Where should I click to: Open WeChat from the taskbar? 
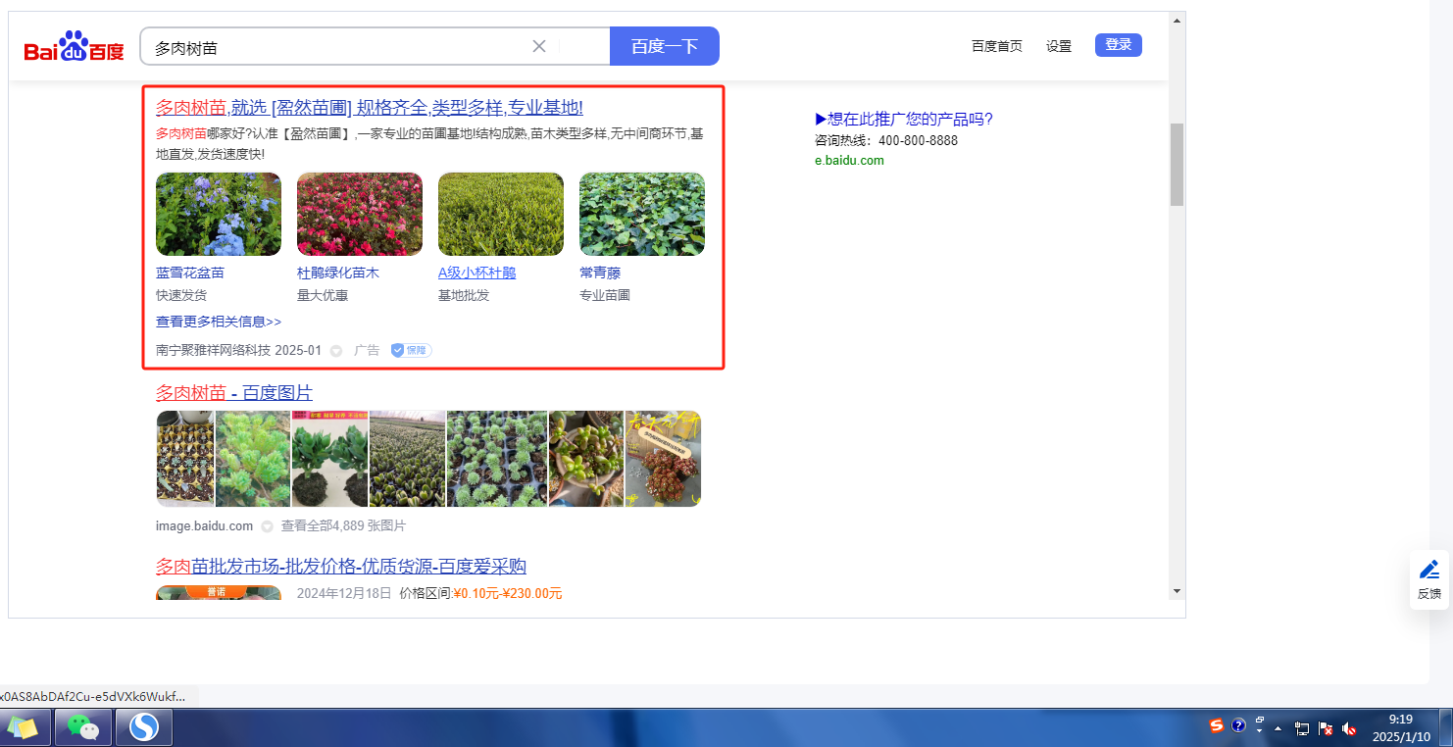click(83, 728)
